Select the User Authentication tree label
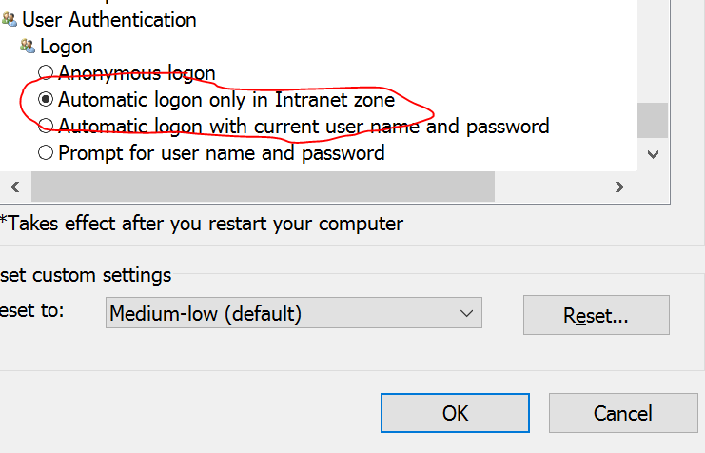The width and height of the screenshot is (705, 453). (x=109, y=19)
